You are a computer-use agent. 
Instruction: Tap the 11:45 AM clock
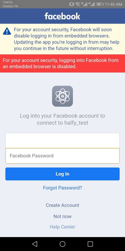pyautogui.click(x=113, y=4)
